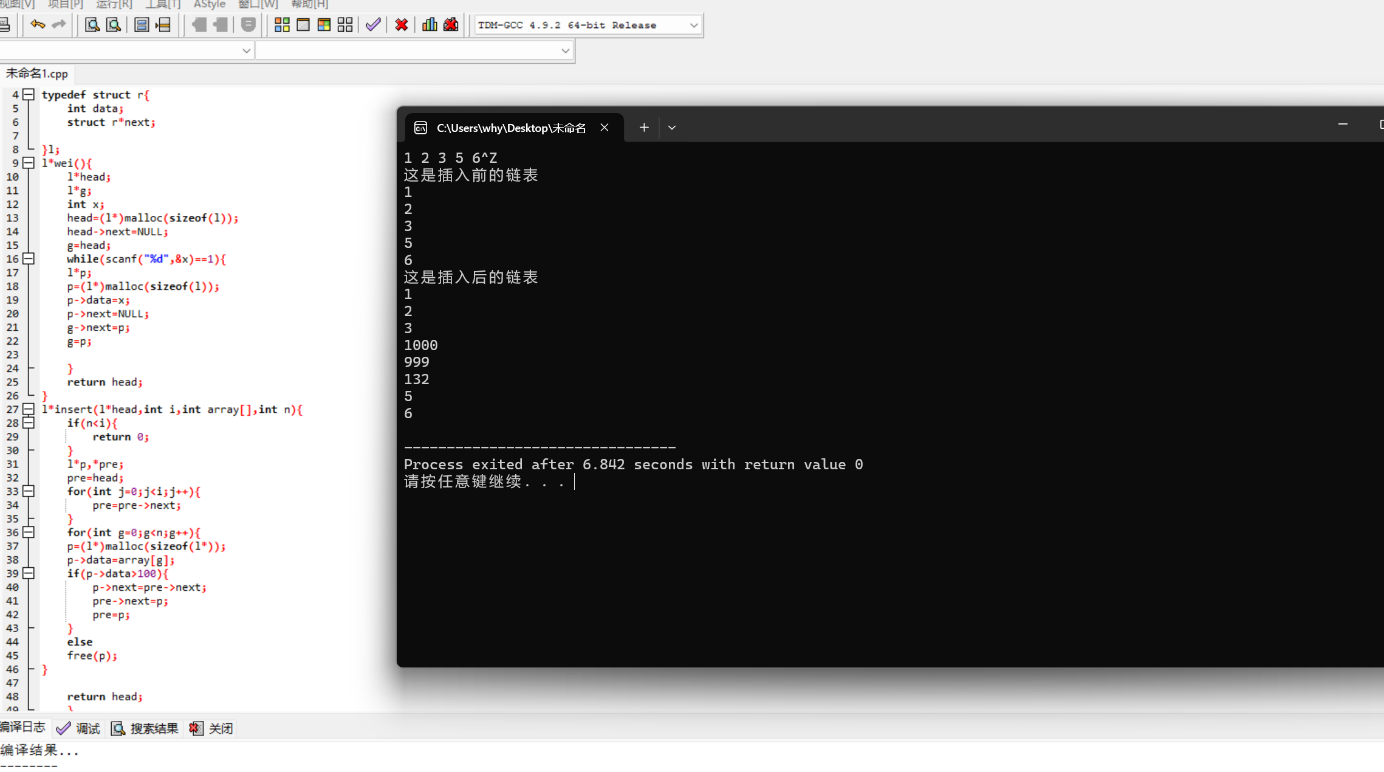The height and width of the screenshot is (772, 1384).
Task: Add a new terminal tab with plus
Action: tap(644, 128)
